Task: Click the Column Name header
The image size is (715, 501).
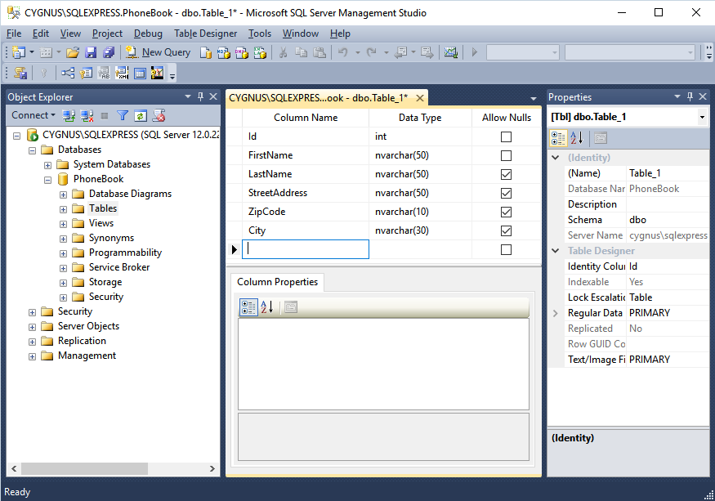Action: pyautogui.click(x=306, y=118)
